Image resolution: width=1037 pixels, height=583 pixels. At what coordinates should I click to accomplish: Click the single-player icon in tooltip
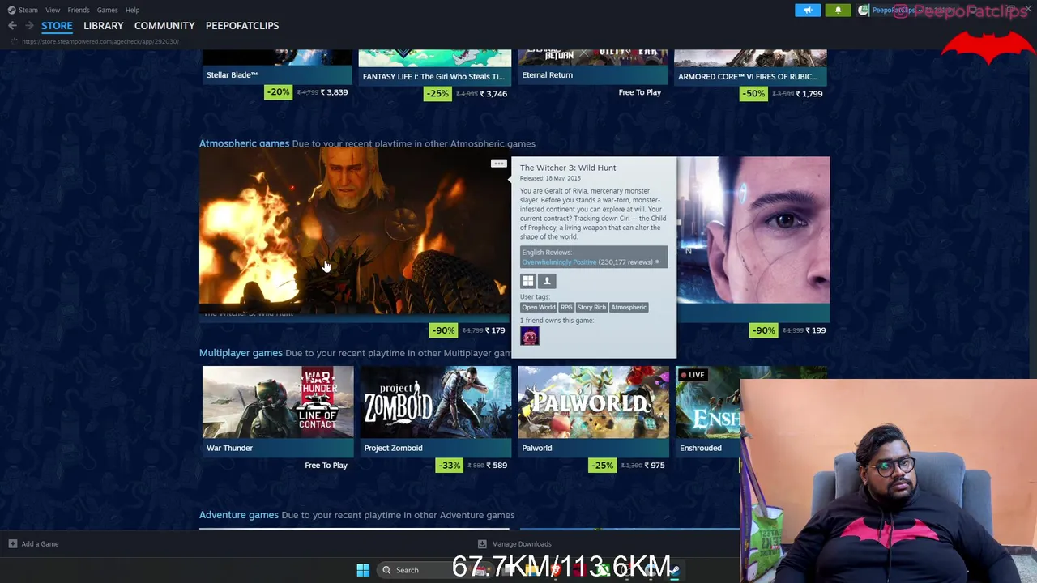[547, 281]
